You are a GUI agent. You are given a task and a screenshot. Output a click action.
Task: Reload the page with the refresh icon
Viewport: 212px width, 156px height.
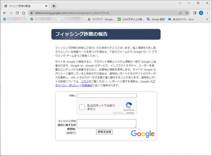coord(17,13)
